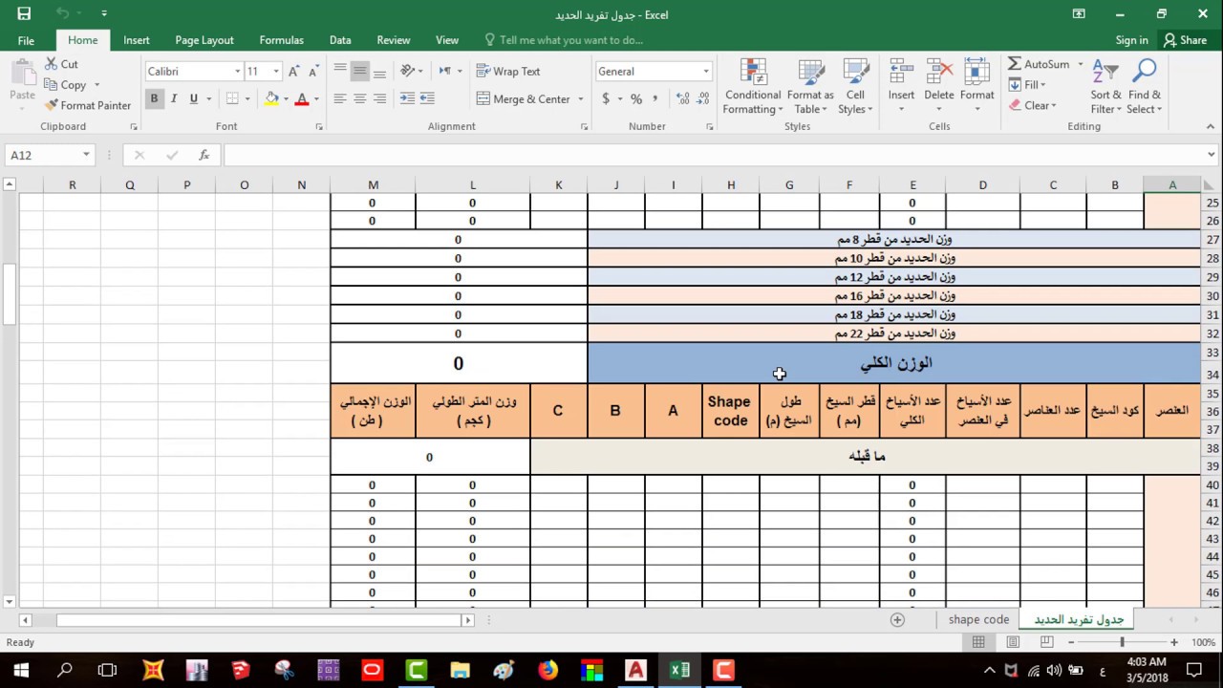Increase font size with the large A icon
Viewport: 1223px width, 688px height.
point(294,72)
